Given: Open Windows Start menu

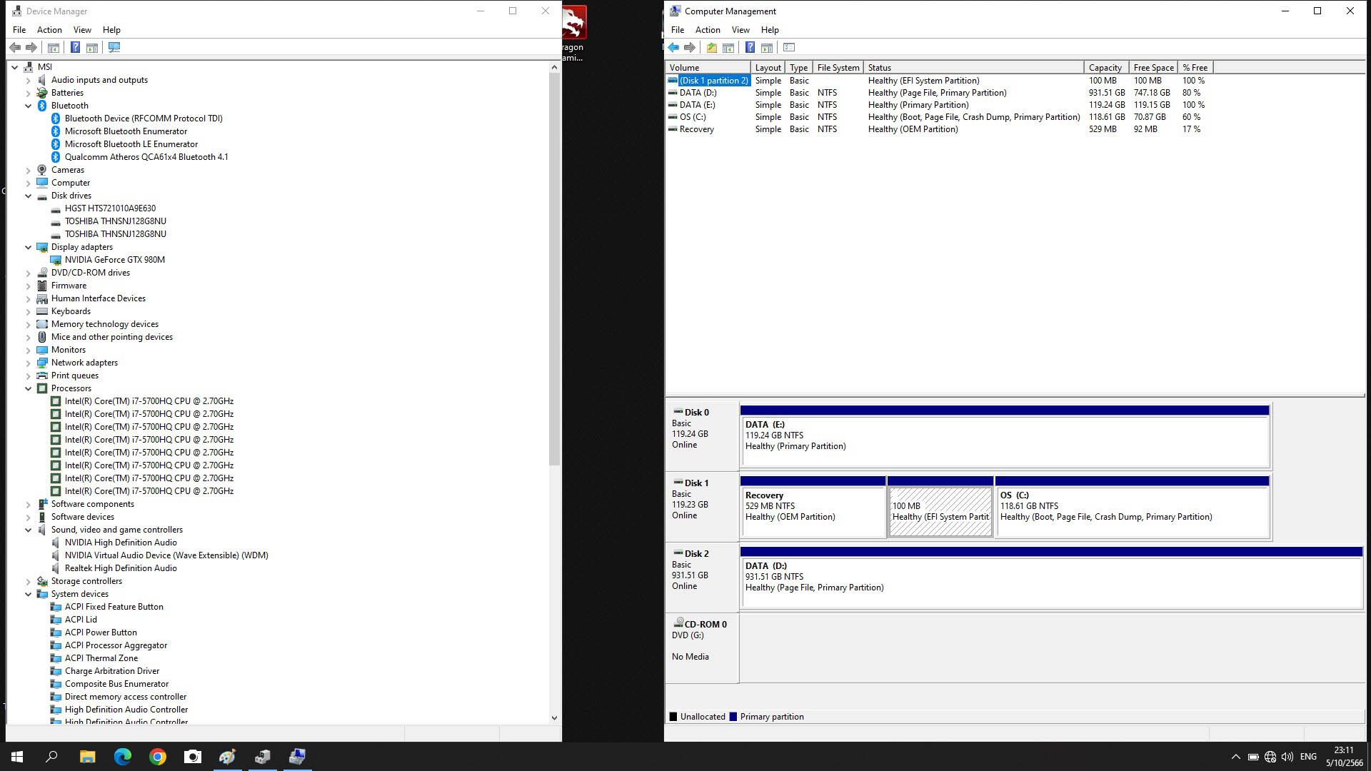Looking at the screenshot, I should [17, 756].
